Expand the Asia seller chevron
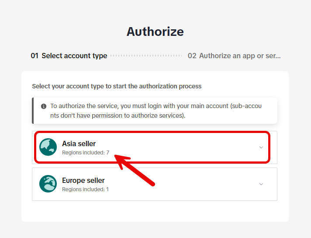 261,147
